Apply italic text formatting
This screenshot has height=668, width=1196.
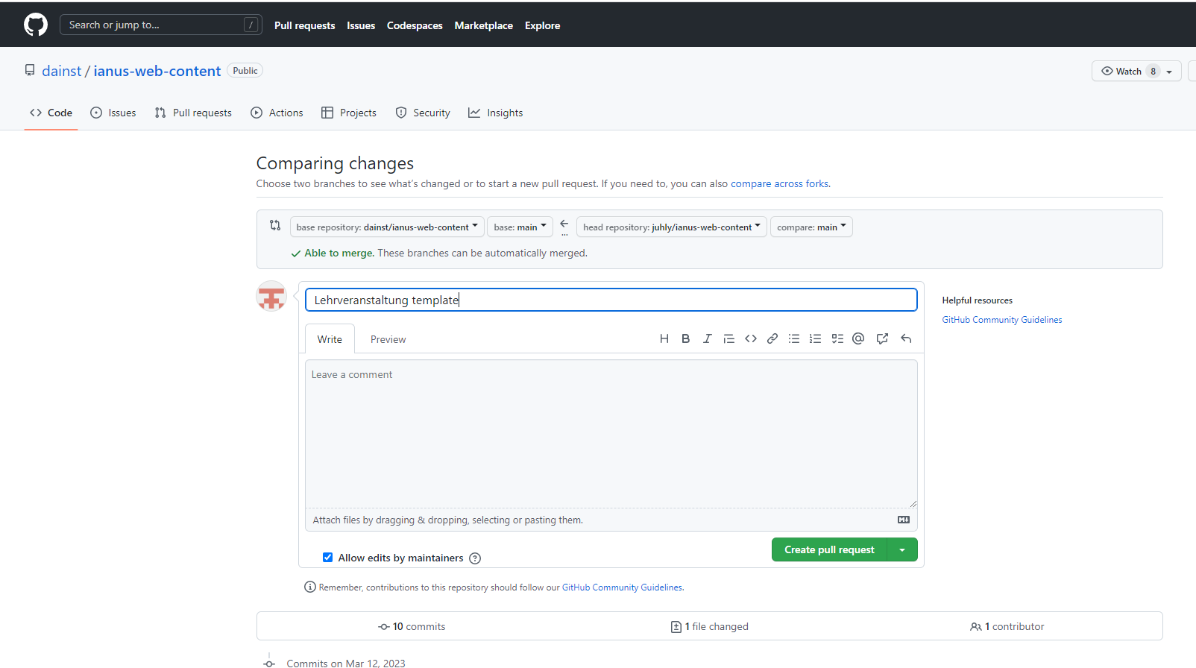(707, 338)
